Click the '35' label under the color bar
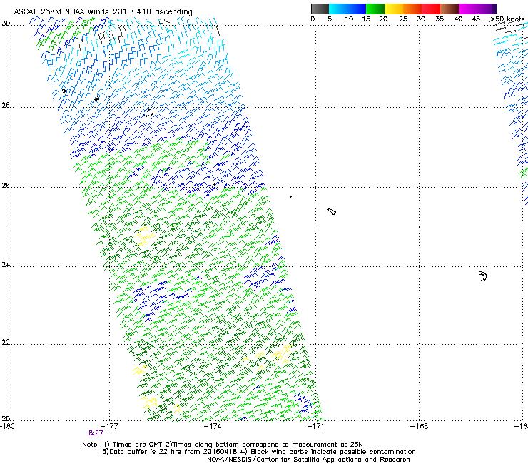The image size is (528, 464). pos(440,19)
